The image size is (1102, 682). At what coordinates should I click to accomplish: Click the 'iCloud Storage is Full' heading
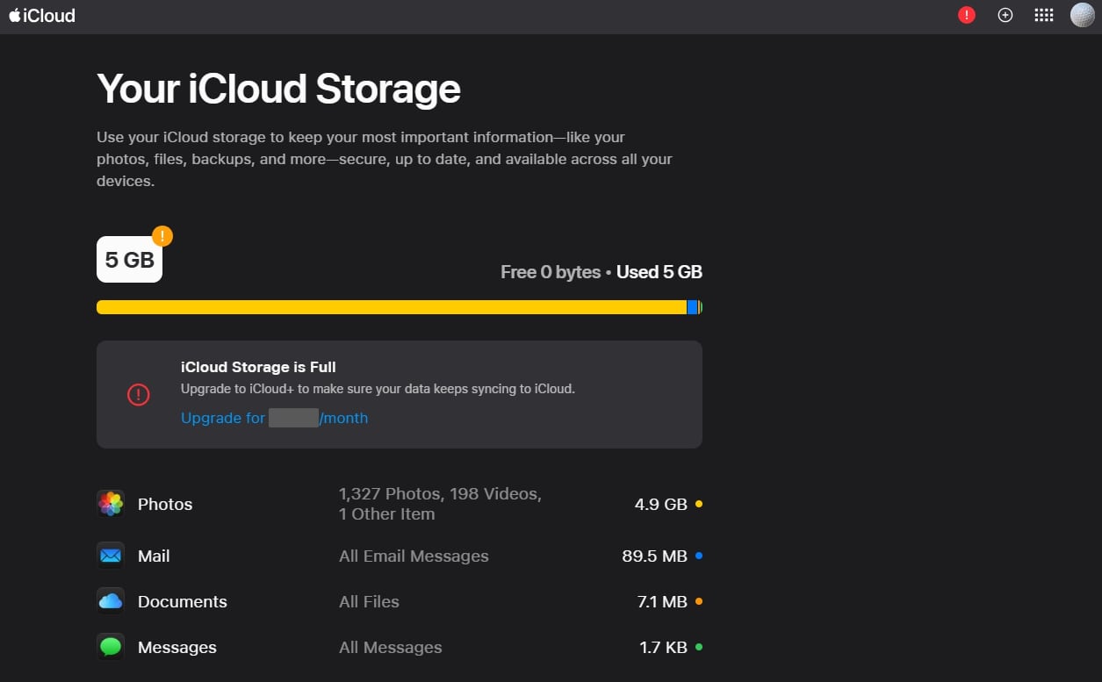point(258,367)
